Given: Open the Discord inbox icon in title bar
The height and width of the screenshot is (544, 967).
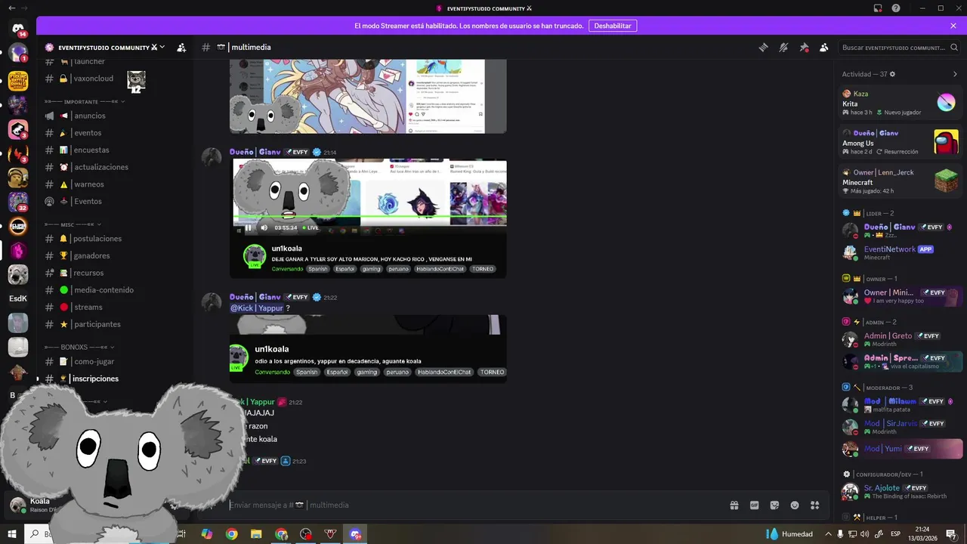Looking at the screenshot, I should pos(878,8).
